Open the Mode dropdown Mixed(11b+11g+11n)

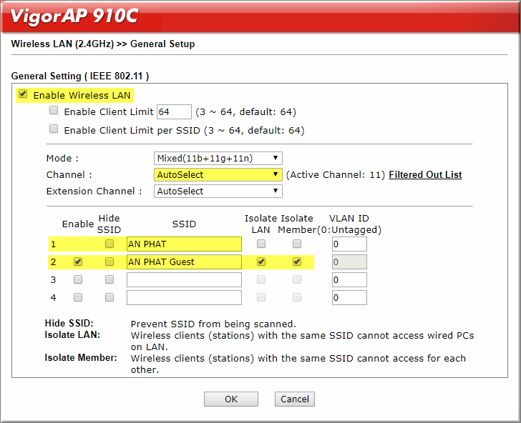click(x=218, y=158)
